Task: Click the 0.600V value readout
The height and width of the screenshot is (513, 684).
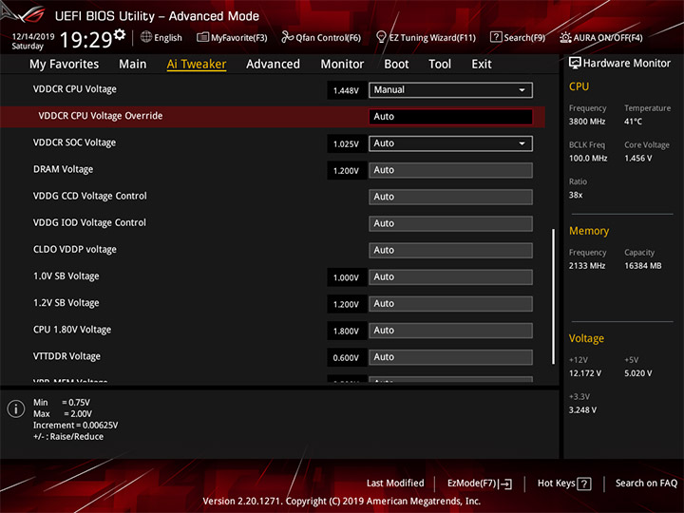Action: (346, 358)
